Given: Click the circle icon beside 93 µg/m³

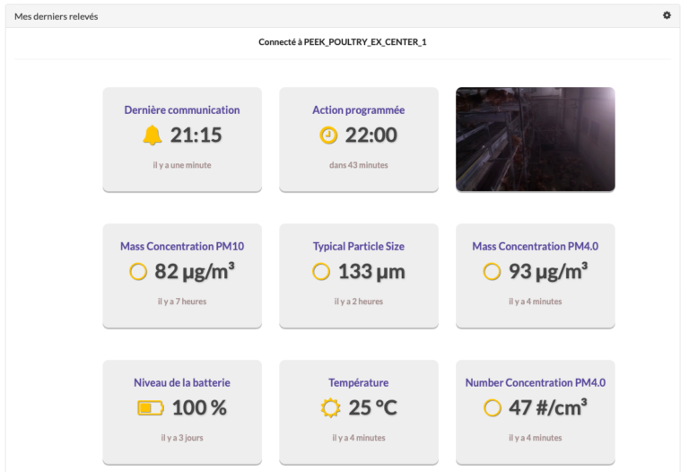Looking at the screenshot, I should [492, 272].
